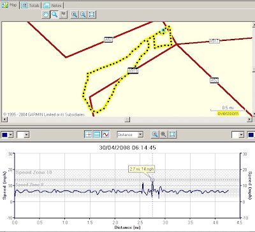Viewport: 255px width, 232px height.
Task: Fit graph to full extent
Action: (172, 134)
